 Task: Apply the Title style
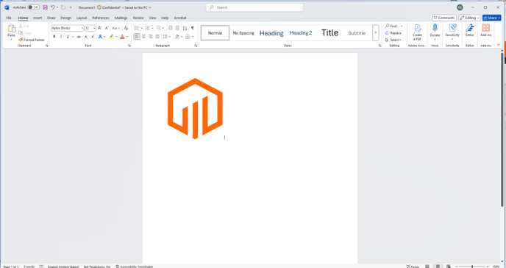(x=329, y=33)
